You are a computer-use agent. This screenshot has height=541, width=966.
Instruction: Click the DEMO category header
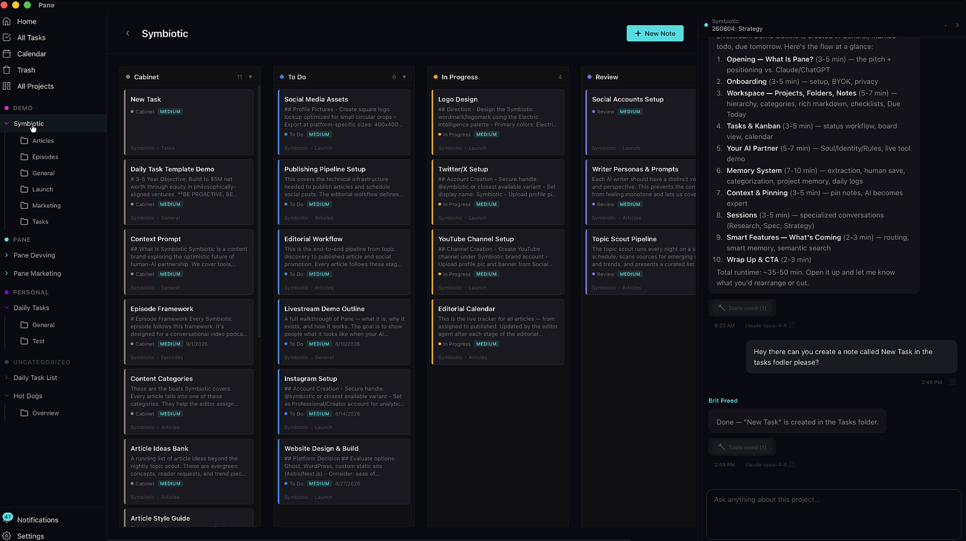pyautogui.click(x=23, y=108)
